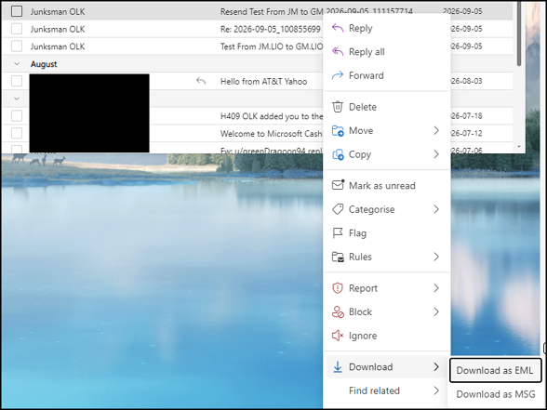Collapse the group below August
Viewport: 547px width, 410px height.
(x=17, y=99)
